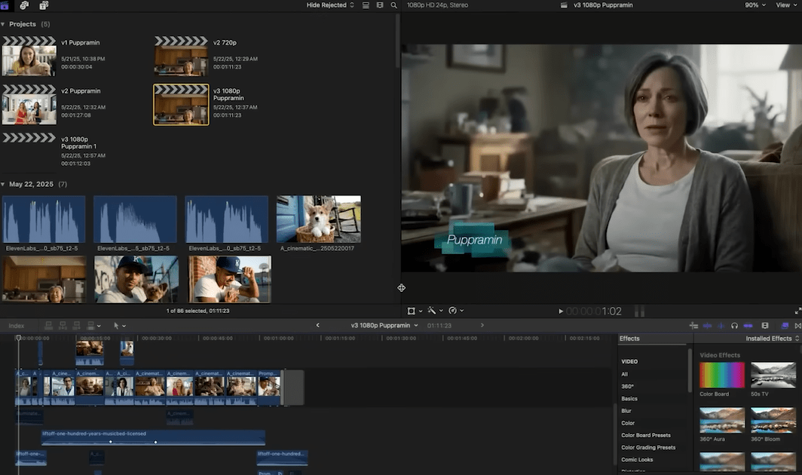Select the Color Board effect thumbnail

(721, 375)
